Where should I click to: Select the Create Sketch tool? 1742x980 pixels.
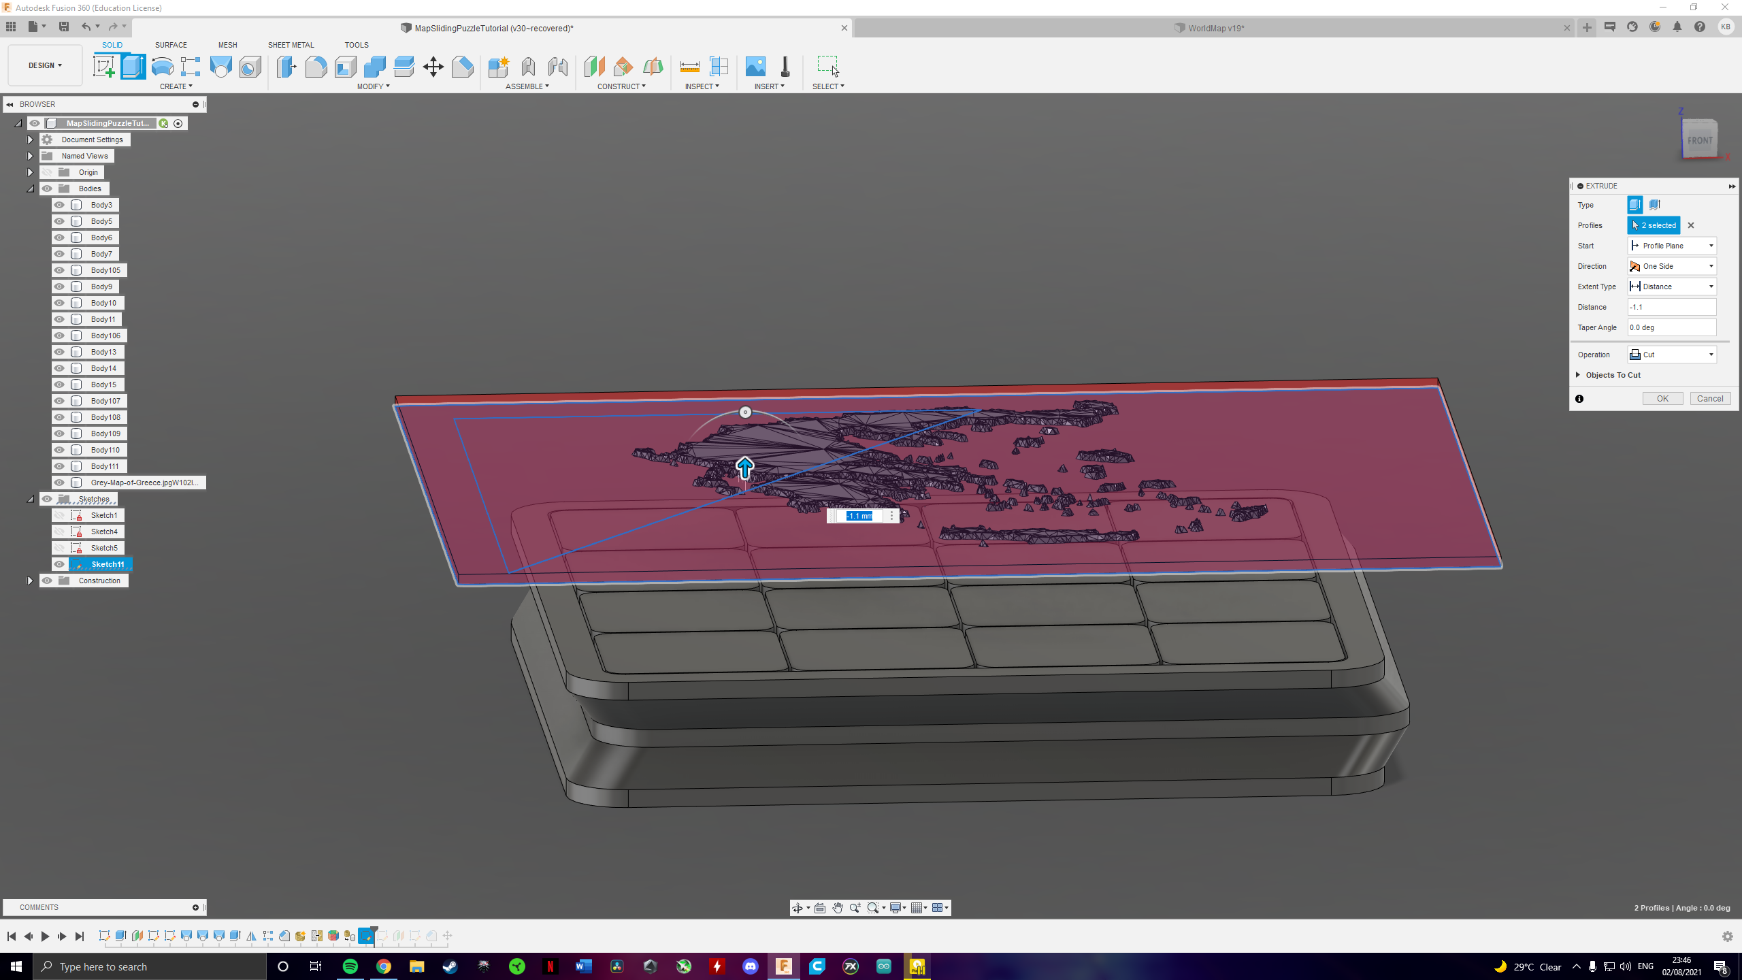click(x=104, y=66)
